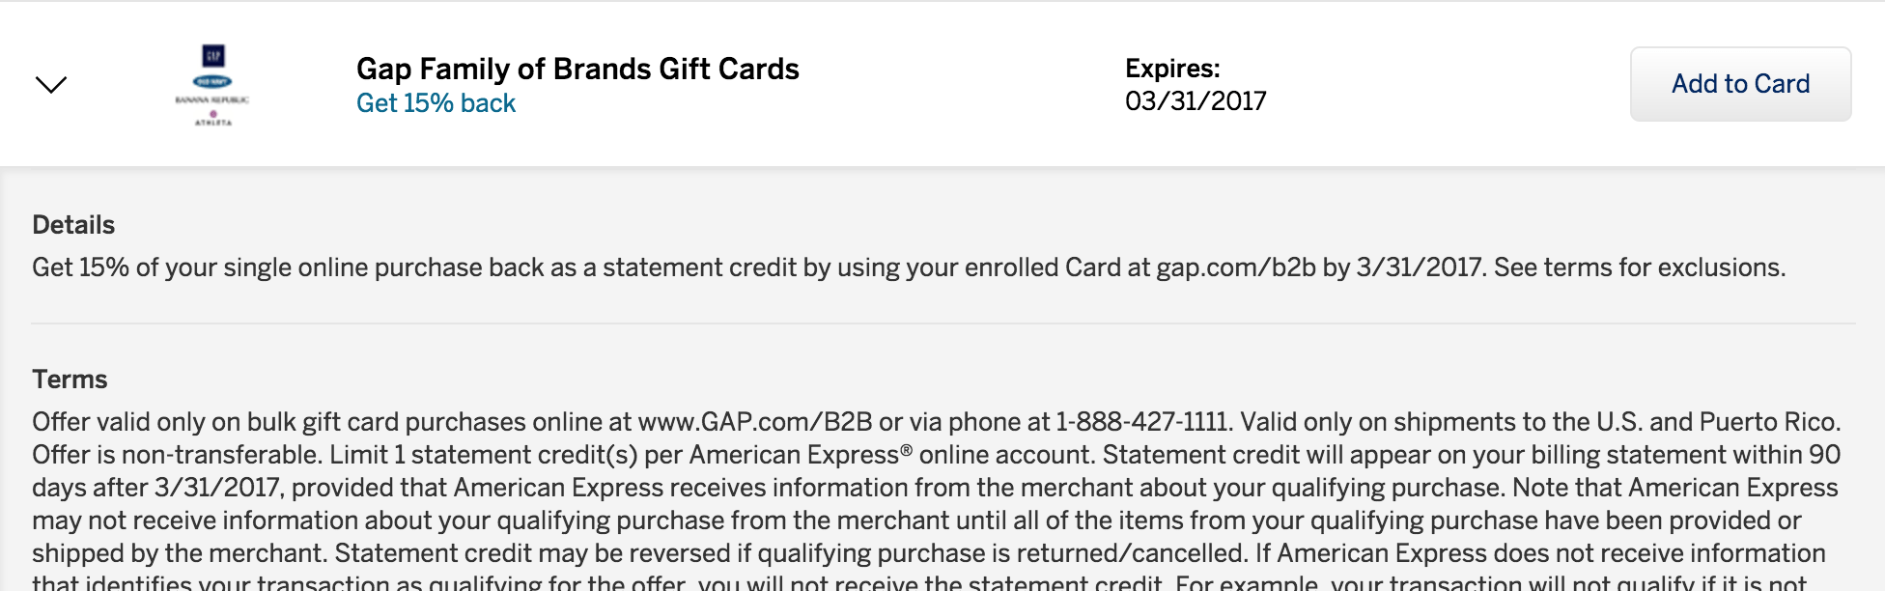The height and width of the screenshot is (591, 1885).
Task: Click the words Puerto Rico in Terms
Action: click(1769, 422)
